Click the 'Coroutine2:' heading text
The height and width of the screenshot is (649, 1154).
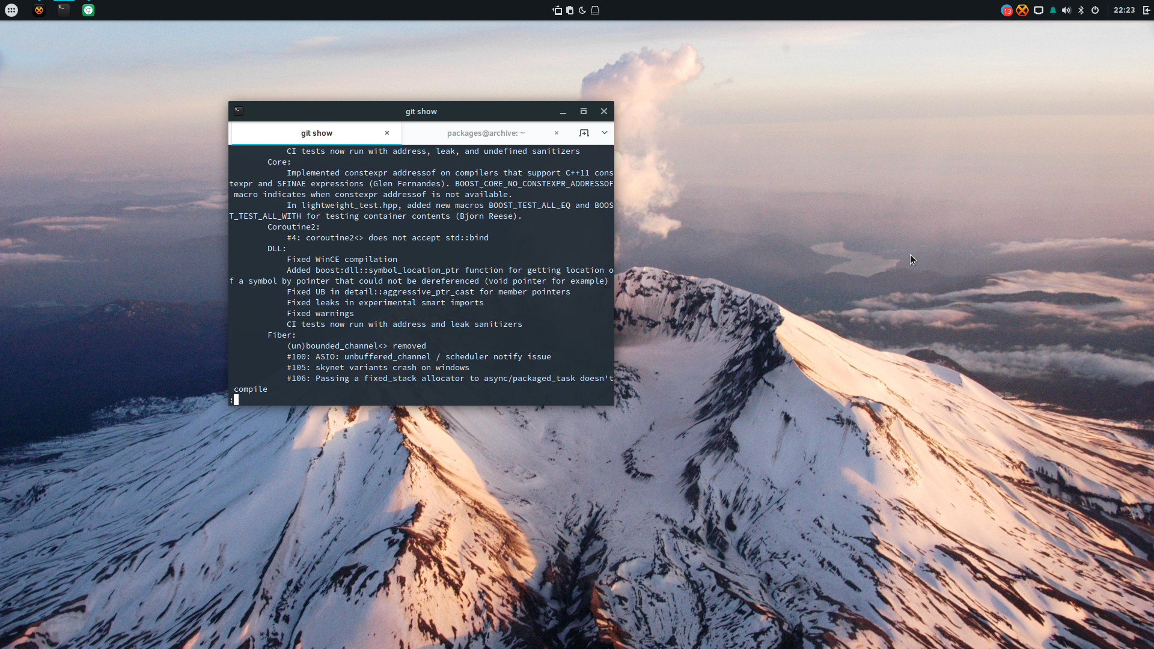click(x=294, y=227)
